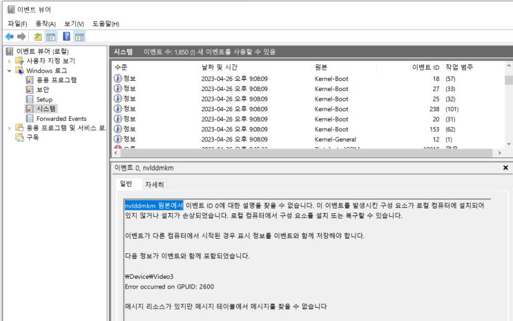Click the event list scroll up arrow
This screenshot has height=321, width=513.
tap(509, 66)
